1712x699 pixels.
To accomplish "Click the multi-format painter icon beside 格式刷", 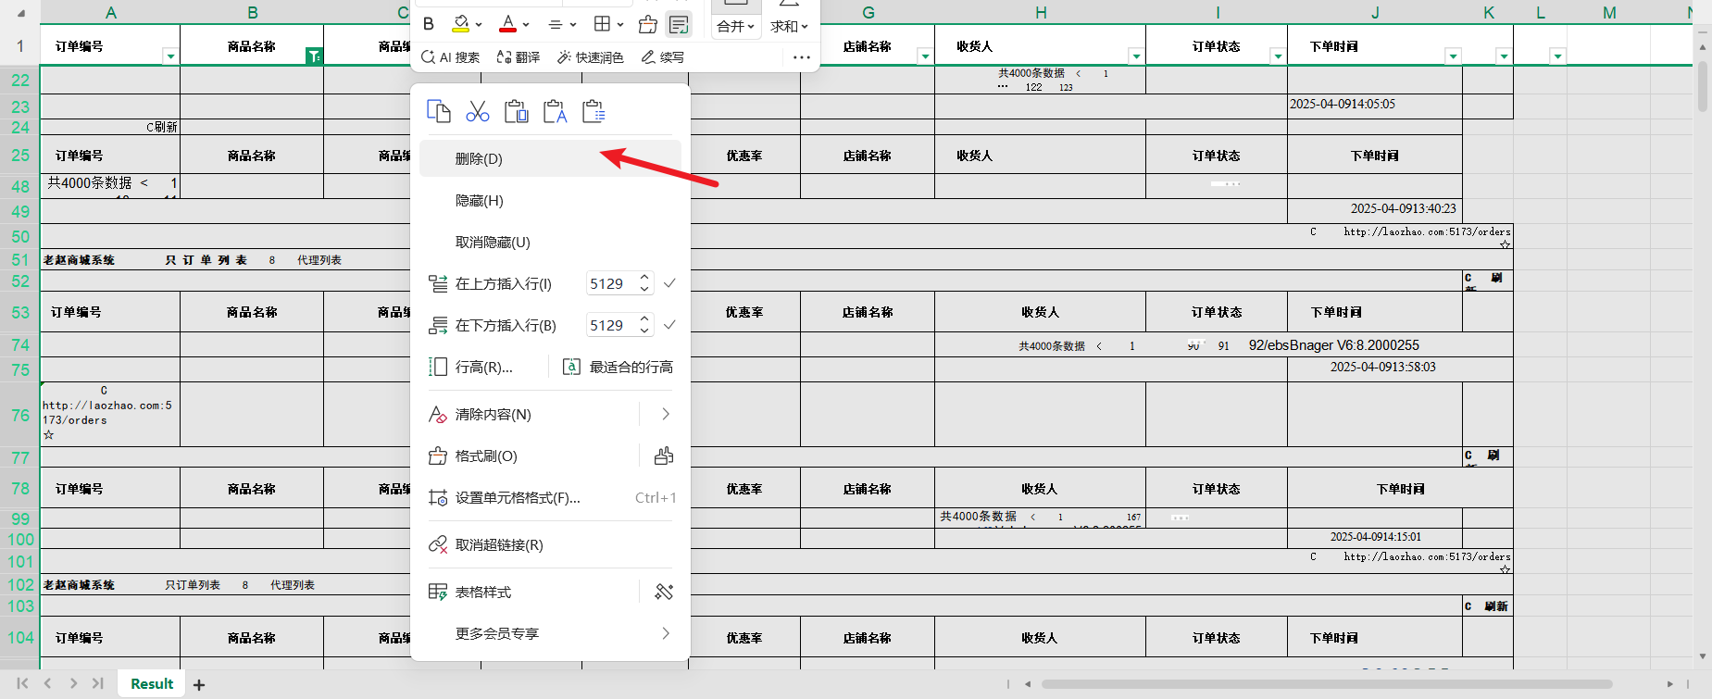I will pyautogui.click(x=664, y=456).
